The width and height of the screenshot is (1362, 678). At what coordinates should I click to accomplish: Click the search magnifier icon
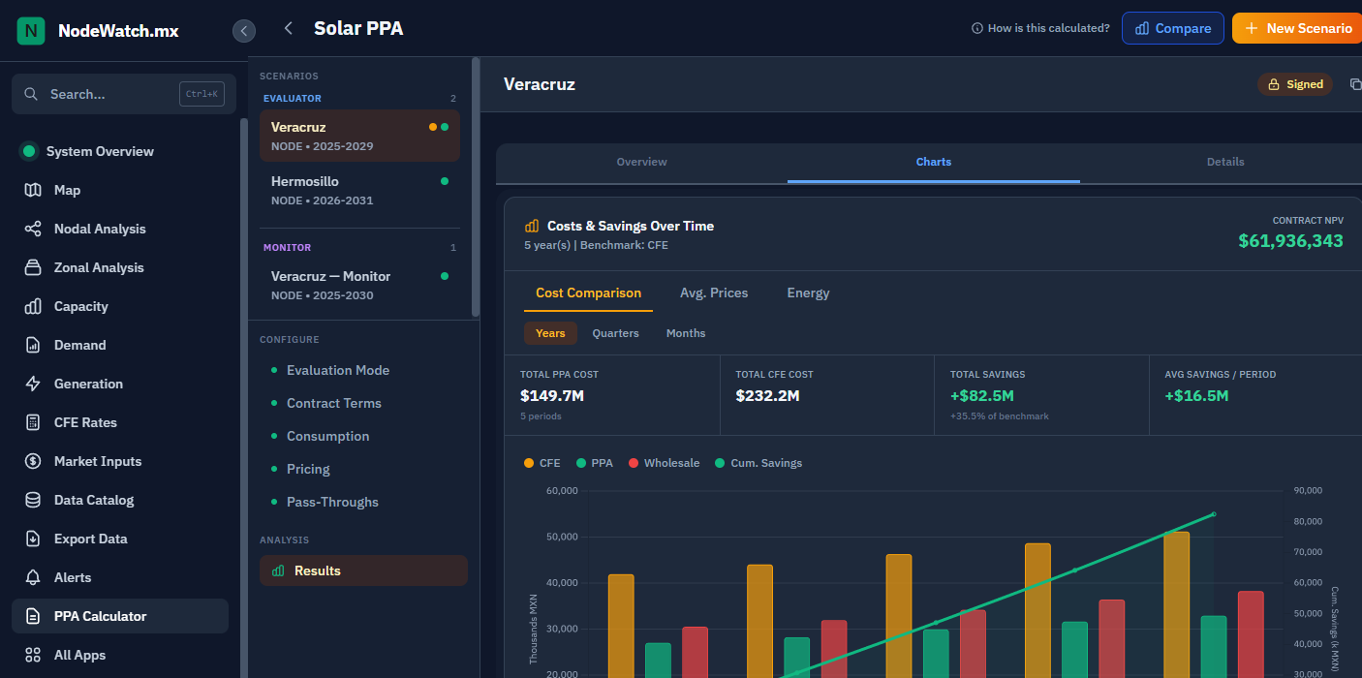click(x=31, y=94)
